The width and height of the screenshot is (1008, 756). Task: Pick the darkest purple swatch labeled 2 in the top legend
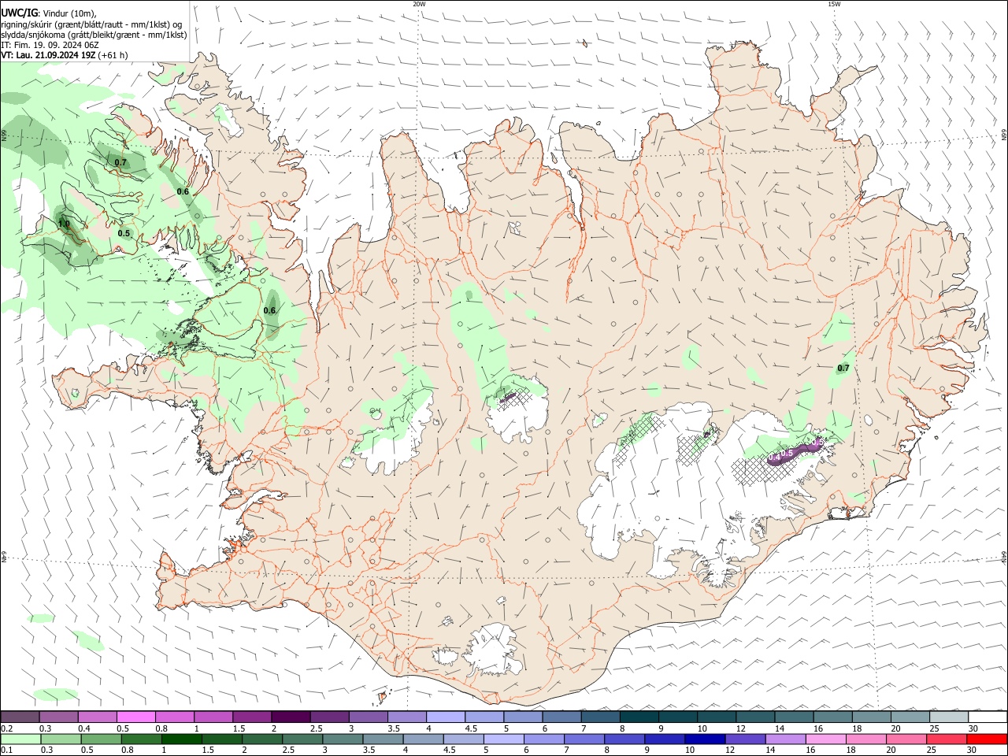pos(291,717)
